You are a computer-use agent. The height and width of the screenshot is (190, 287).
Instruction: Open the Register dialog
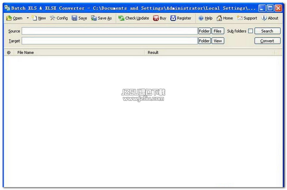[x=181, y=18]
